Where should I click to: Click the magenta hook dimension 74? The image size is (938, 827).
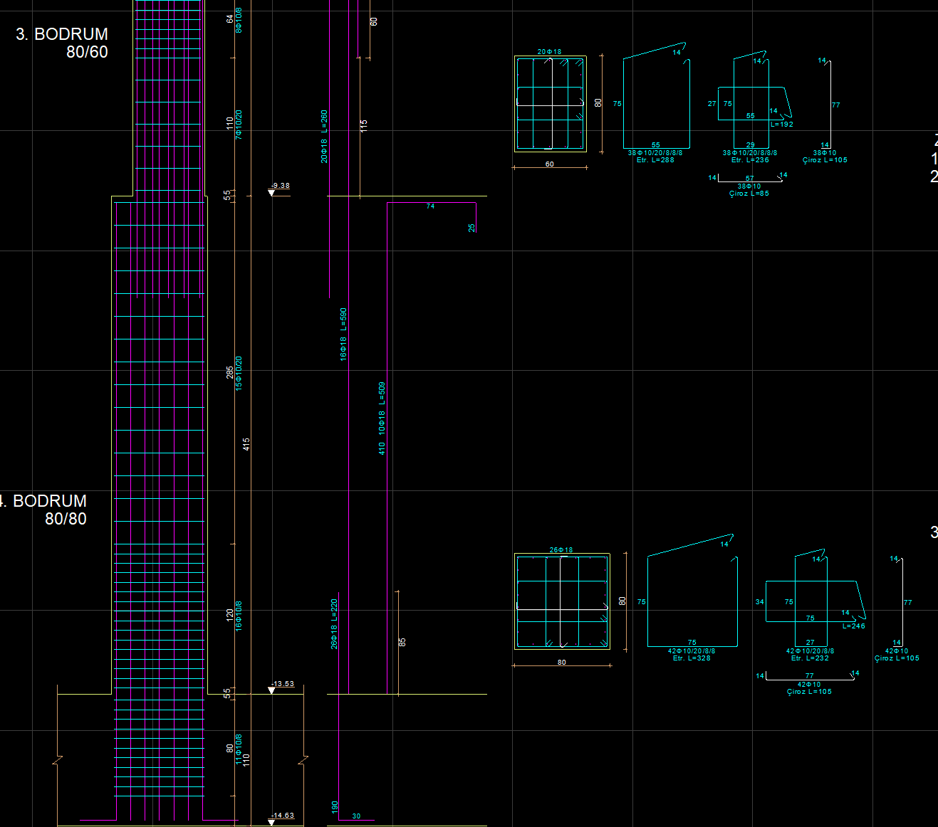point(430,206)
